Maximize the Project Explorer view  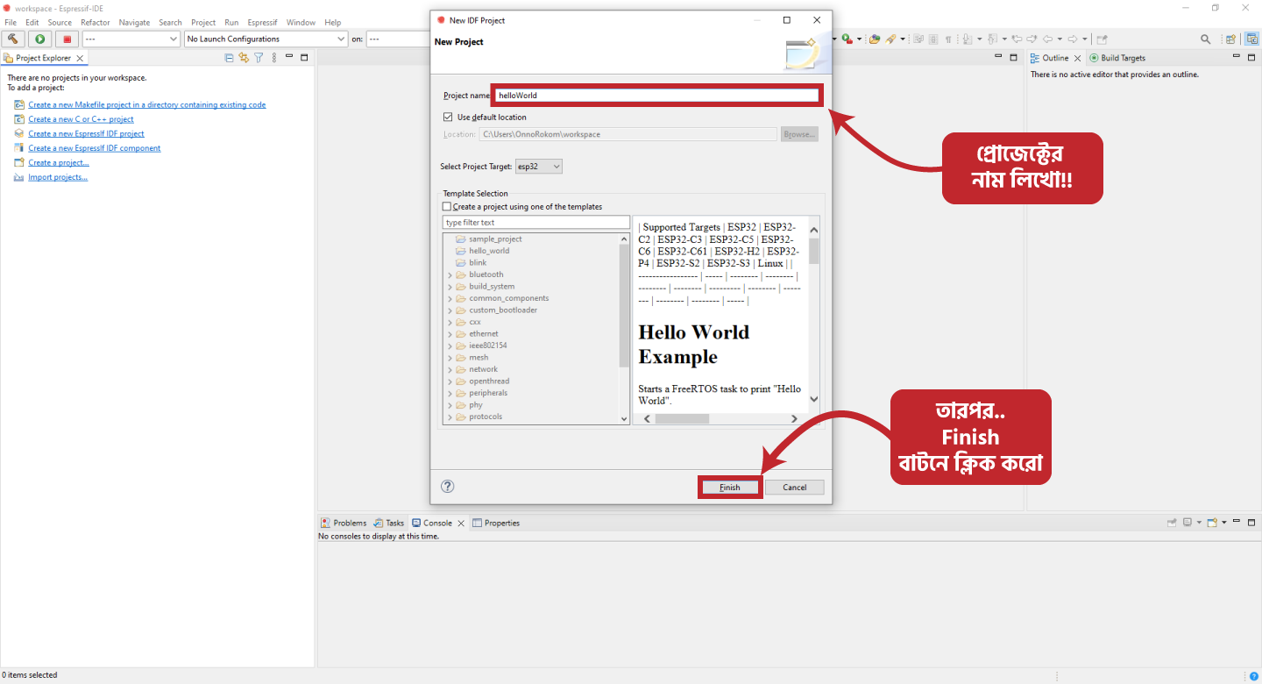[x=304, y=58]
